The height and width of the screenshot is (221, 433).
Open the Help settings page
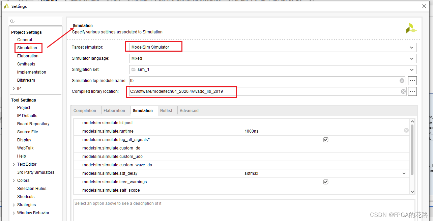click(x=22, y=156)
